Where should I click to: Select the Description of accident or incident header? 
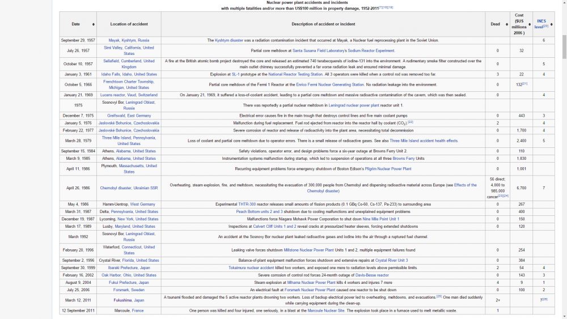[x=323, y=24]
